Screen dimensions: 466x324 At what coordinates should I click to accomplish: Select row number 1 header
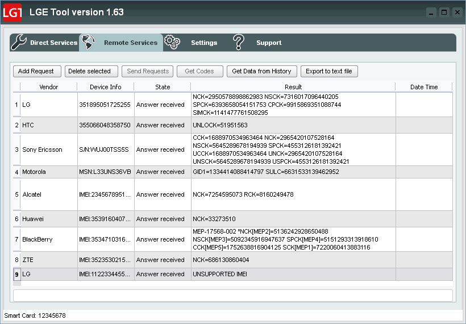point(16,105)
